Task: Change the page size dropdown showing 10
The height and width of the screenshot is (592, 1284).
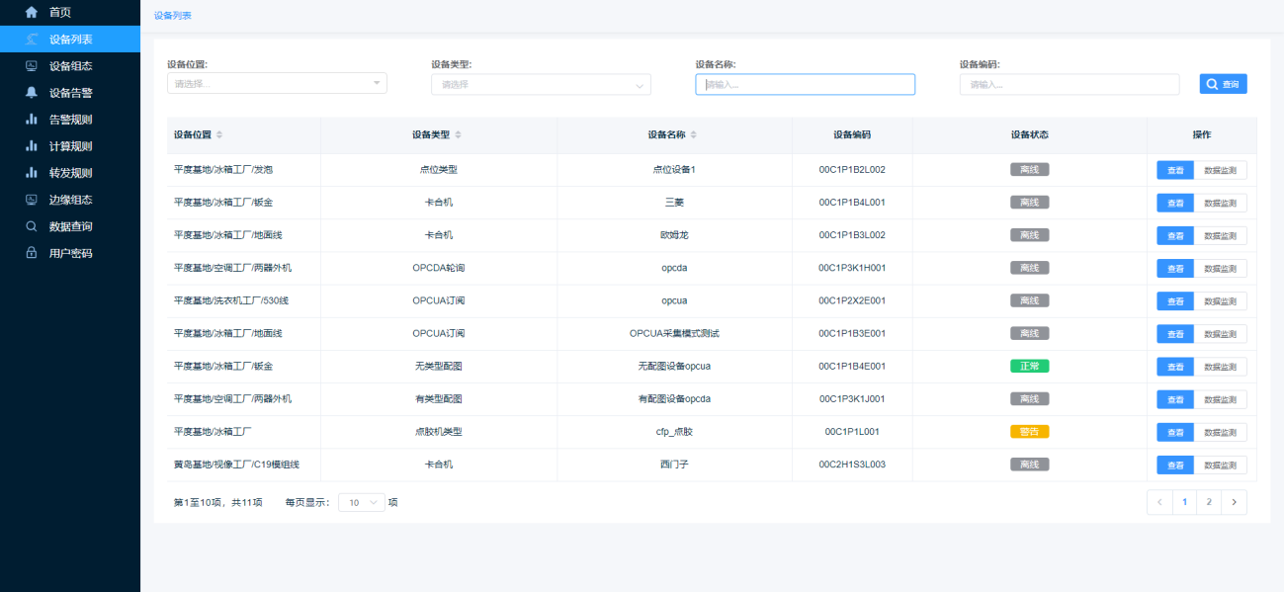Action: (x=362, y=502)
